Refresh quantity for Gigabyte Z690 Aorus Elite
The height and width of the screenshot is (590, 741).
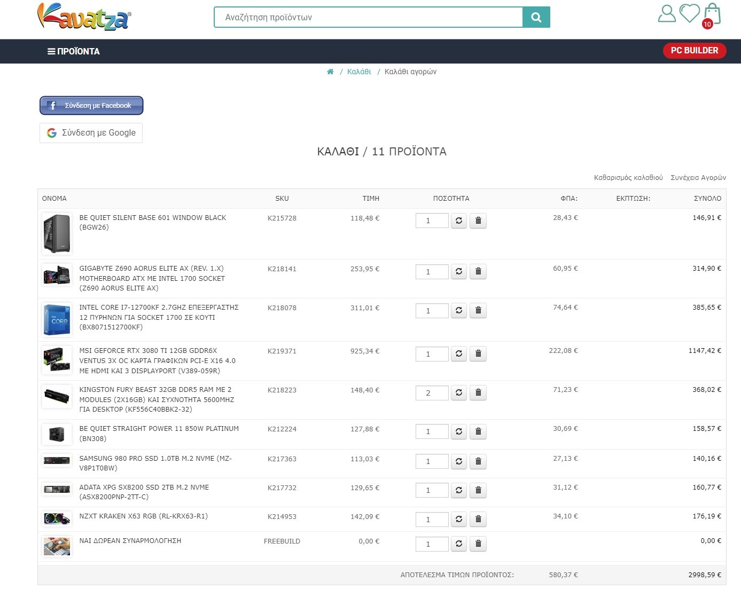coord(459,272)
